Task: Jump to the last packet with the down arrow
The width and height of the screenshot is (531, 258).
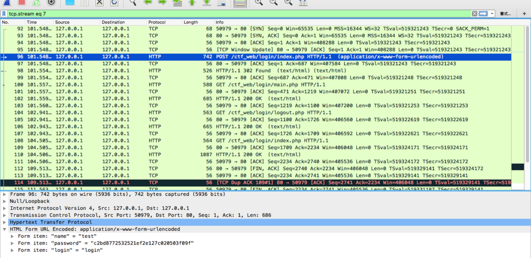Action: tap(207, 3)
